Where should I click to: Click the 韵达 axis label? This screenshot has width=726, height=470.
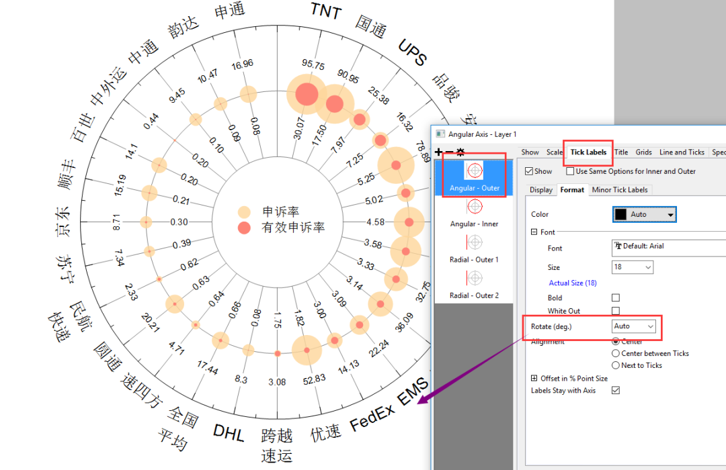(x=184, y=27)
